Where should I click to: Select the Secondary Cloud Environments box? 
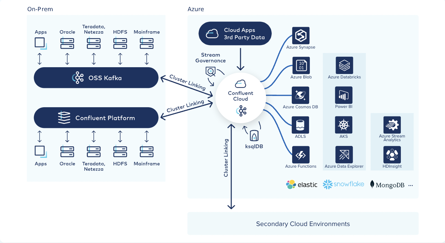click(x=303, y=224)
